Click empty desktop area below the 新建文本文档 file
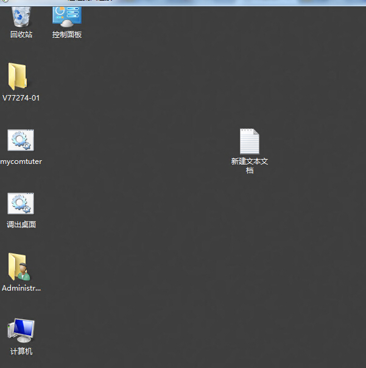The image size is (366, 368). pos(250,244)
